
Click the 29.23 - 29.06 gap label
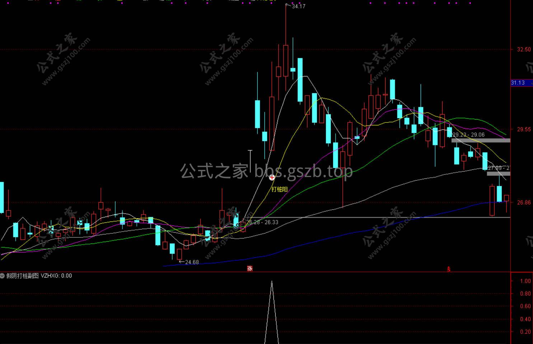468,135
